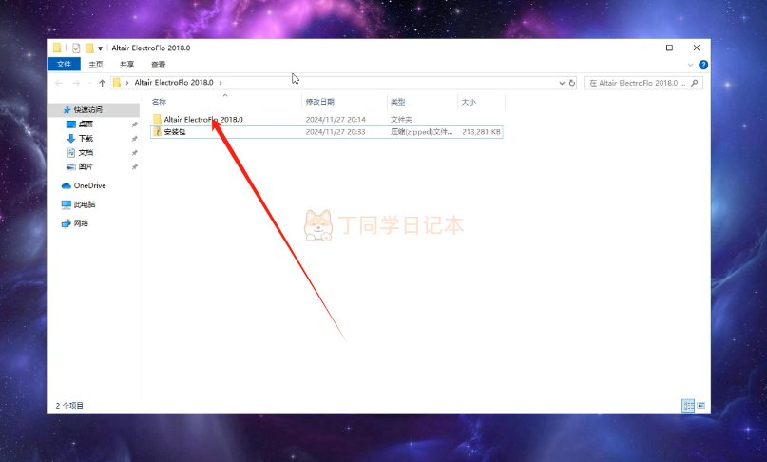
Task: Switch to large icons view in status bar
Action: click(701, 405)
